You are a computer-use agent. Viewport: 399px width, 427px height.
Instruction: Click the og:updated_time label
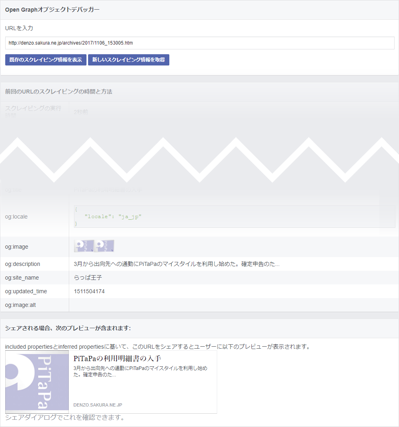coord(26,291)
